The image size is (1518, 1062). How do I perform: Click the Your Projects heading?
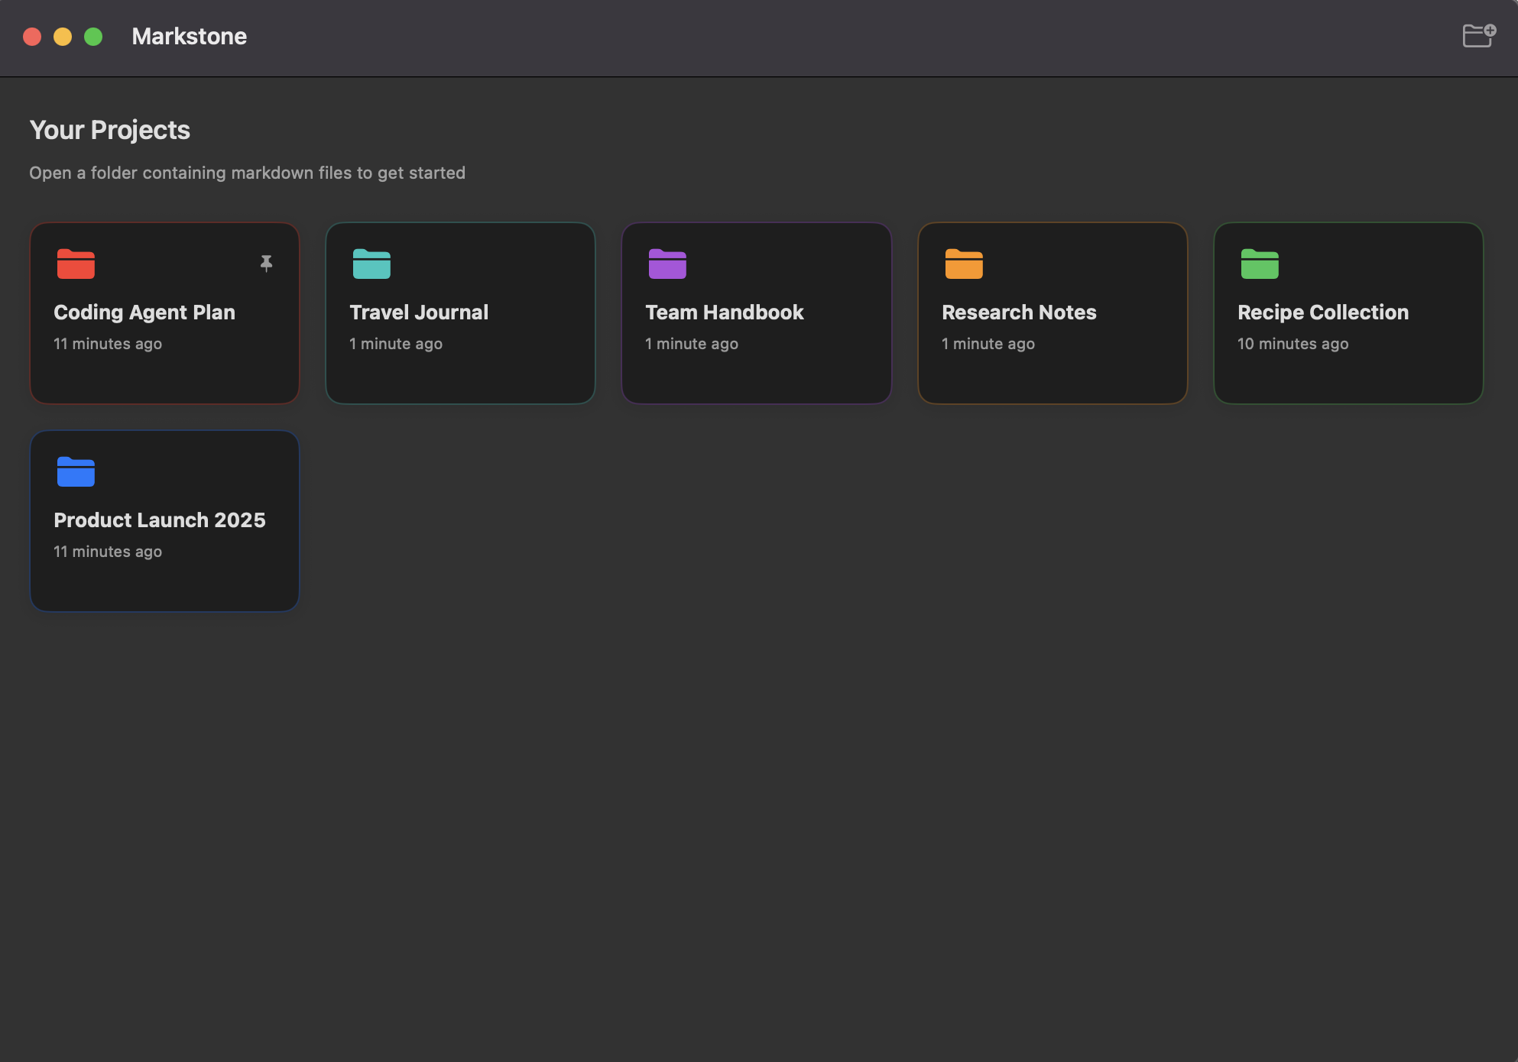point(109,130)
